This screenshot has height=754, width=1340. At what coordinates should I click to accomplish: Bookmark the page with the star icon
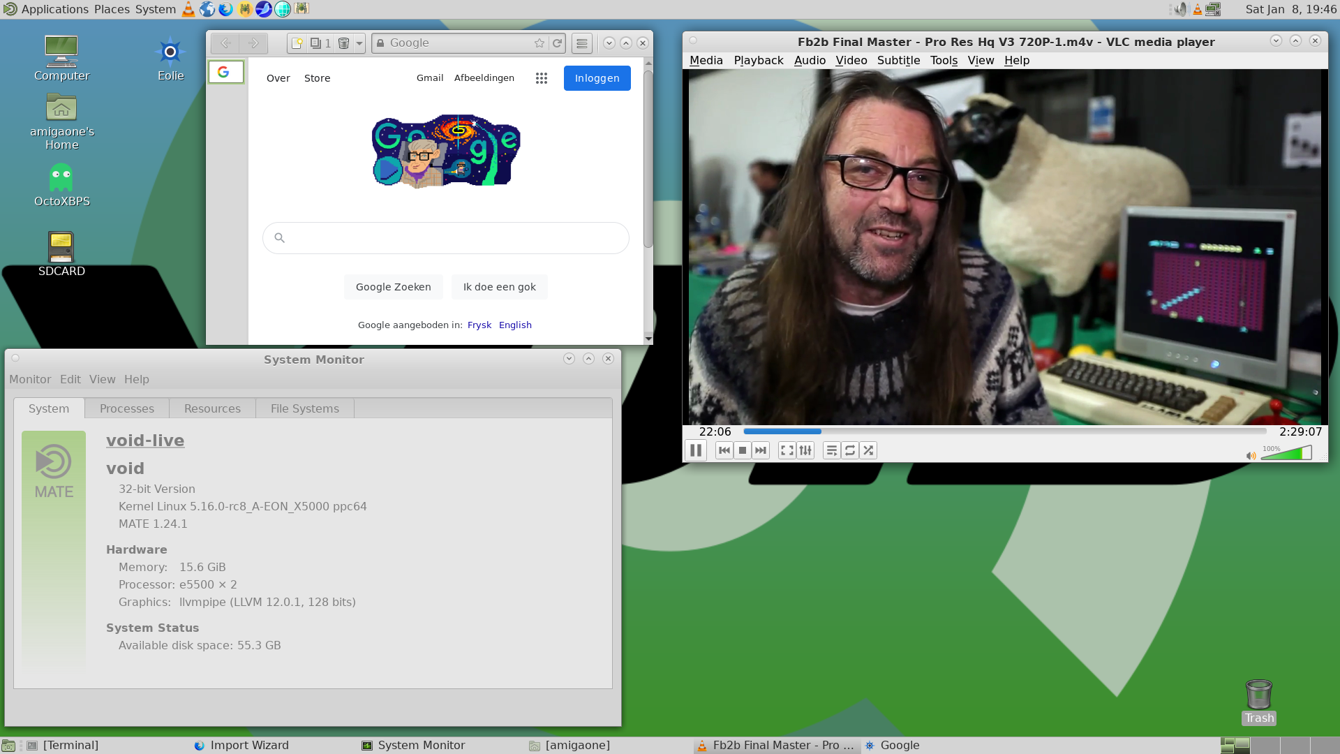(x=539, y=43)
